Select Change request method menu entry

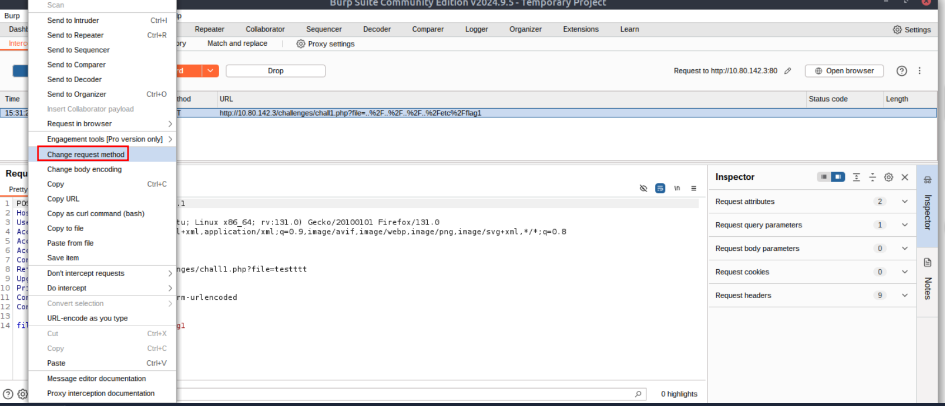point(86,155)
